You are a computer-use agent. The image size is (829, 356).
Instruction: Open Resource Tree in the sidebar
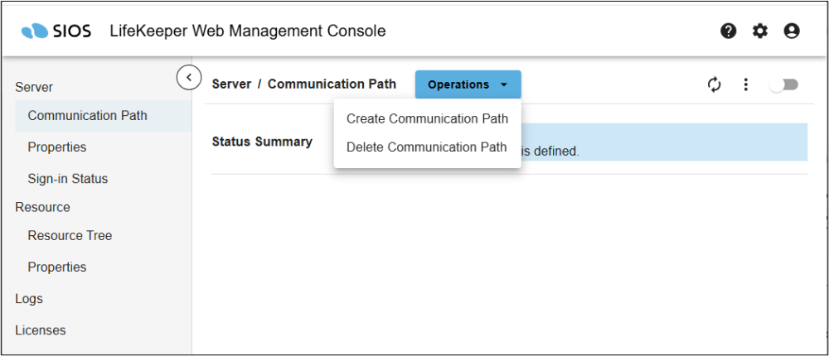point(70,236)
